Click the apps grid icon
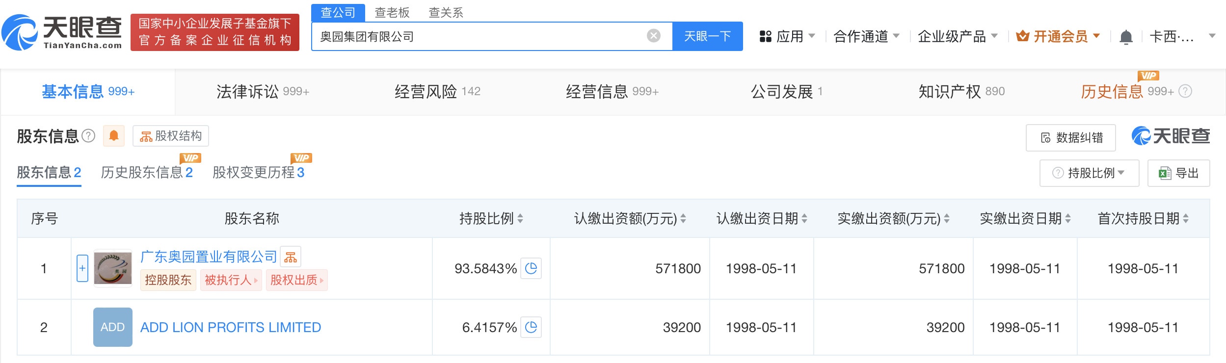This screenshot has width=1226, height=363. pyautogui.click(x=765, y=36)
